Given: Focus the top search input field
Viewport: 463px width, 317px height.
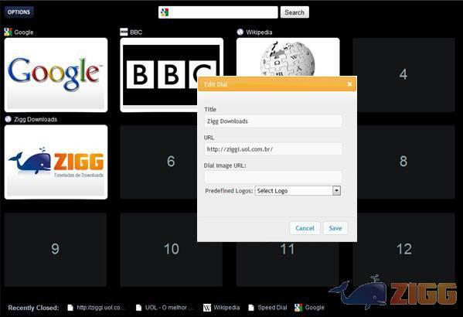Looking at the screenshot, I should [218, 12].
